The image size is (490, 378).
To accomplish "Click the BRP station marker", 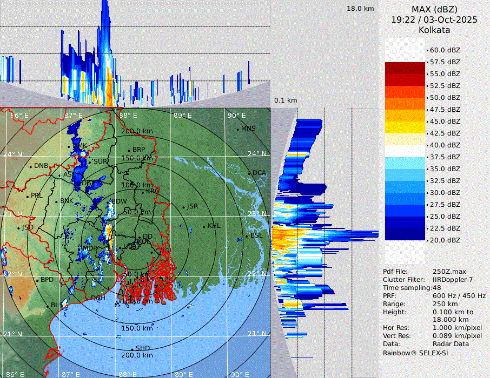I will 129,150.
